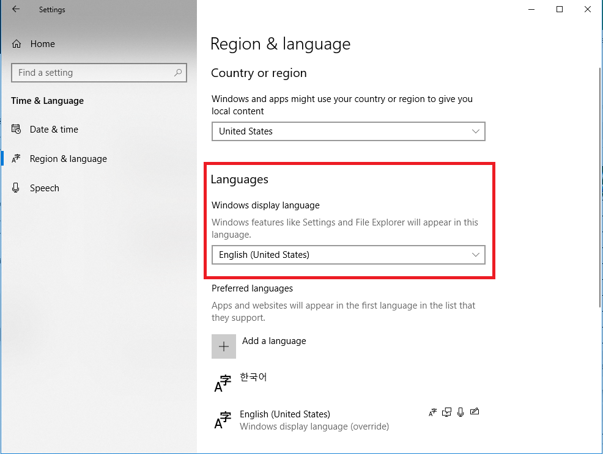Click the Preferred languages heading
Viewport: 603px width, 454px height.
[x=252, y=288]
